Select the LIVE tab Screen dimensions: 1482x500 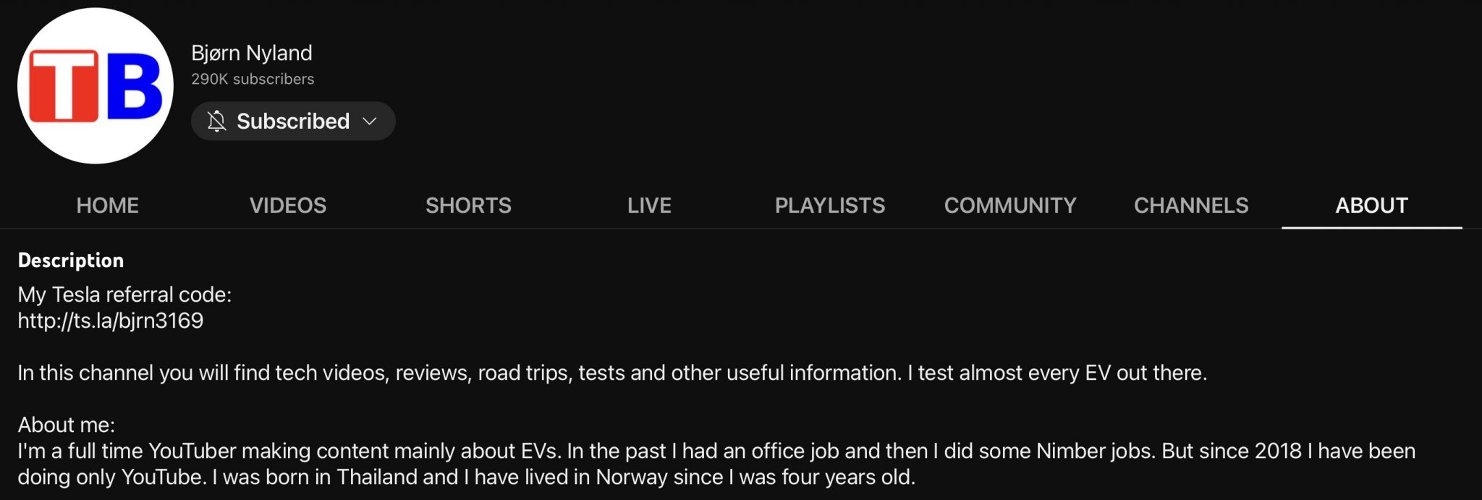tap(649, 205)
